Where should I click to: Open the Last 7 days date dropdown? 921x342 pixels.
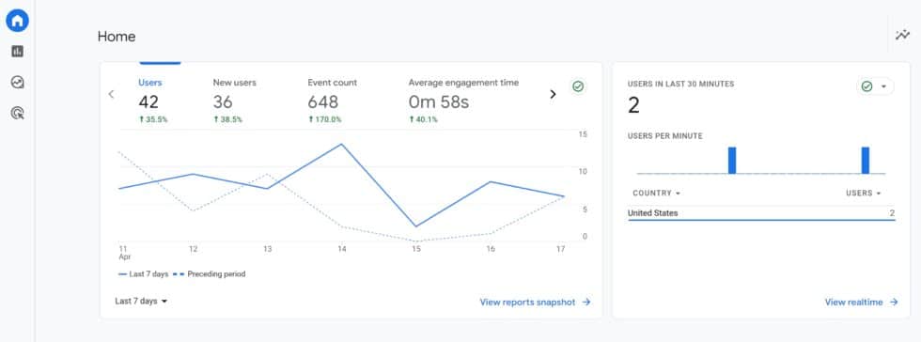coord(142,301)
